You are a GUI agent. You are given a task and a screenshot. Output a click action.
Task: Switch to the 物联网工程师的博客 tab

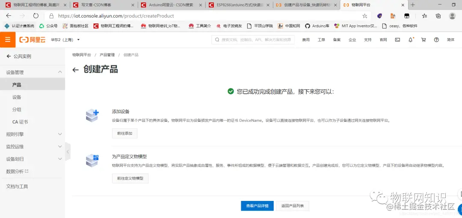[36, 5]
